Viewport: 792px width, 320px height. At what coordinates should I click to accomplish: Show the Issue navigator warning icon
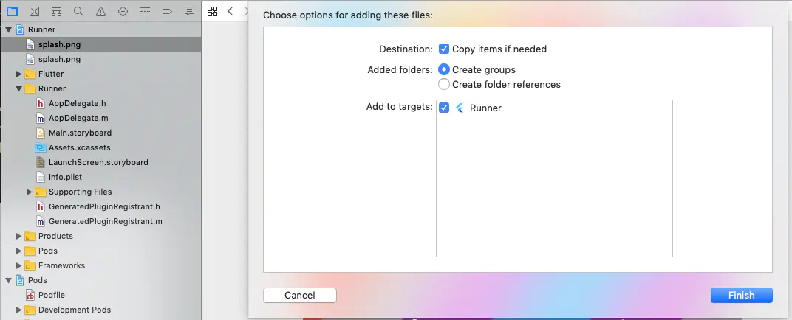click(x=100, y=11)
